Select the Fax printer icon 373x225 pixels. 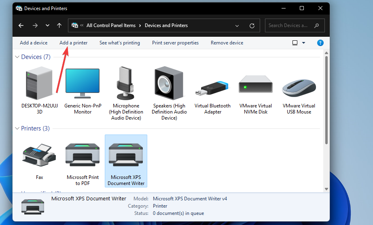point(39,156)
